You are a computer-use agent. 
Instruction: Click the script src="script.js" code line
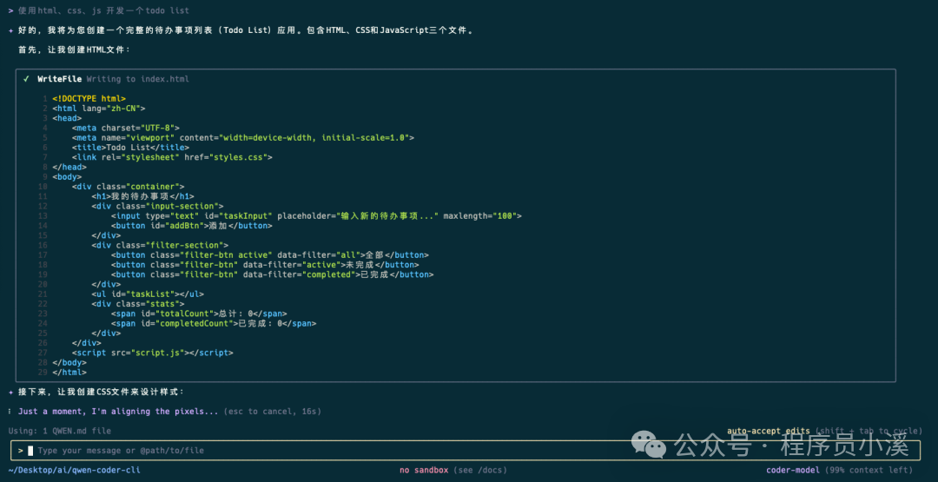pyautogui.click(x=153, y=353)
